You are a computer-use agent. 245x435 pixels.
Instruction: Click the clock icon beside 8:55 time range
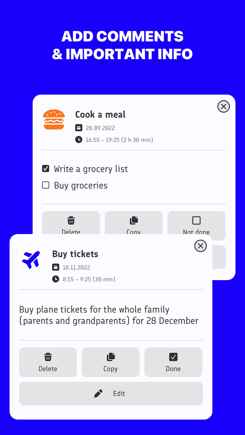pos(56,279)
